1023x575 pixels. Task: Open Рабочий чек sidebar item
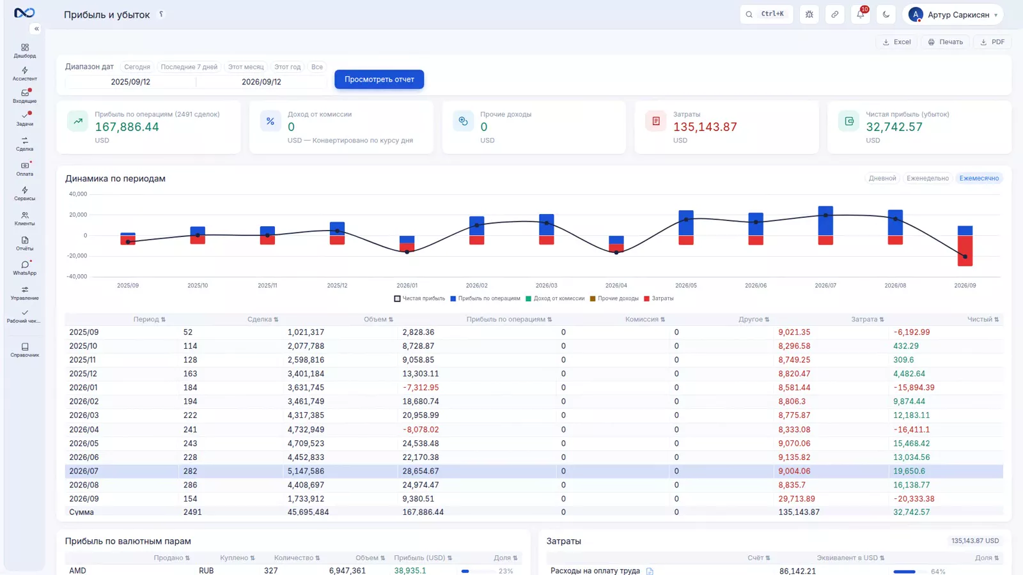24,316
